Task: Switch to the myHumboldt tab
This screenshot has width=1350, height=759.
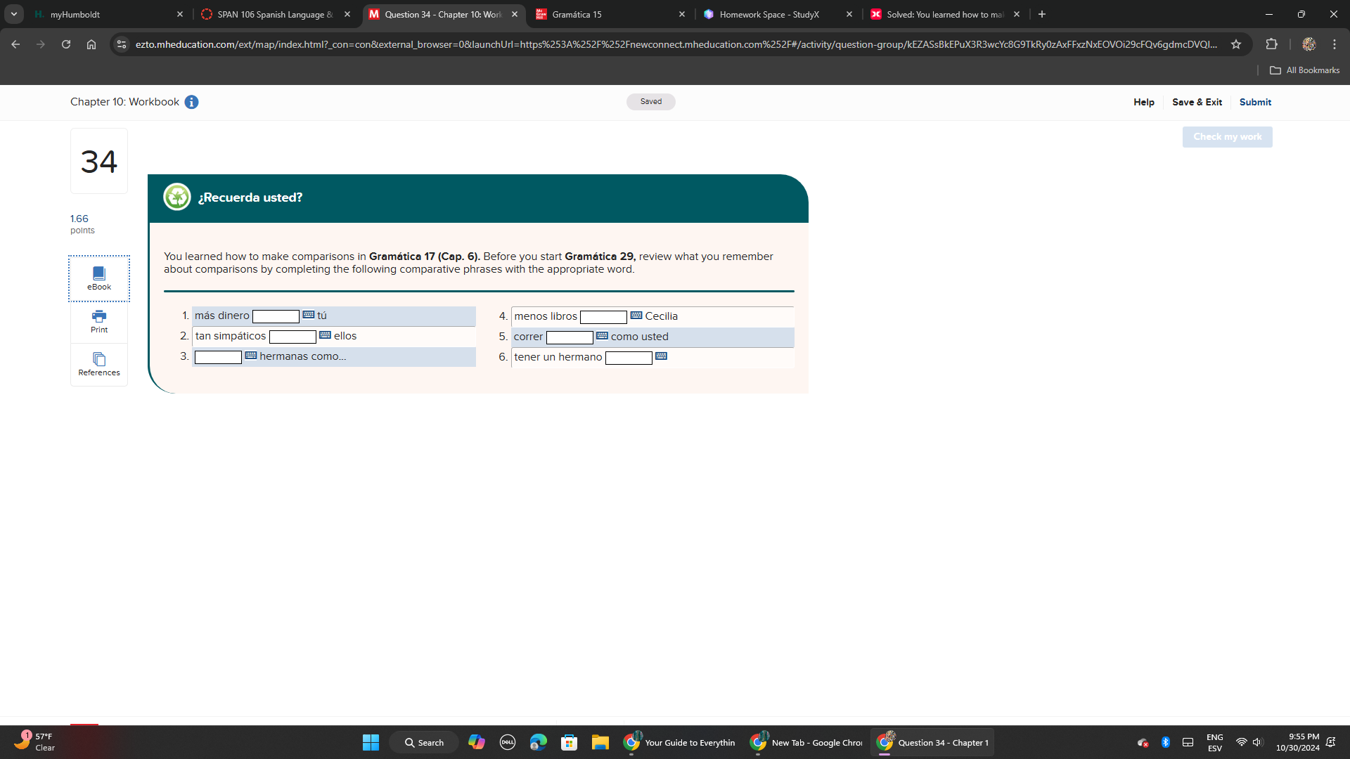Action: 109,14
